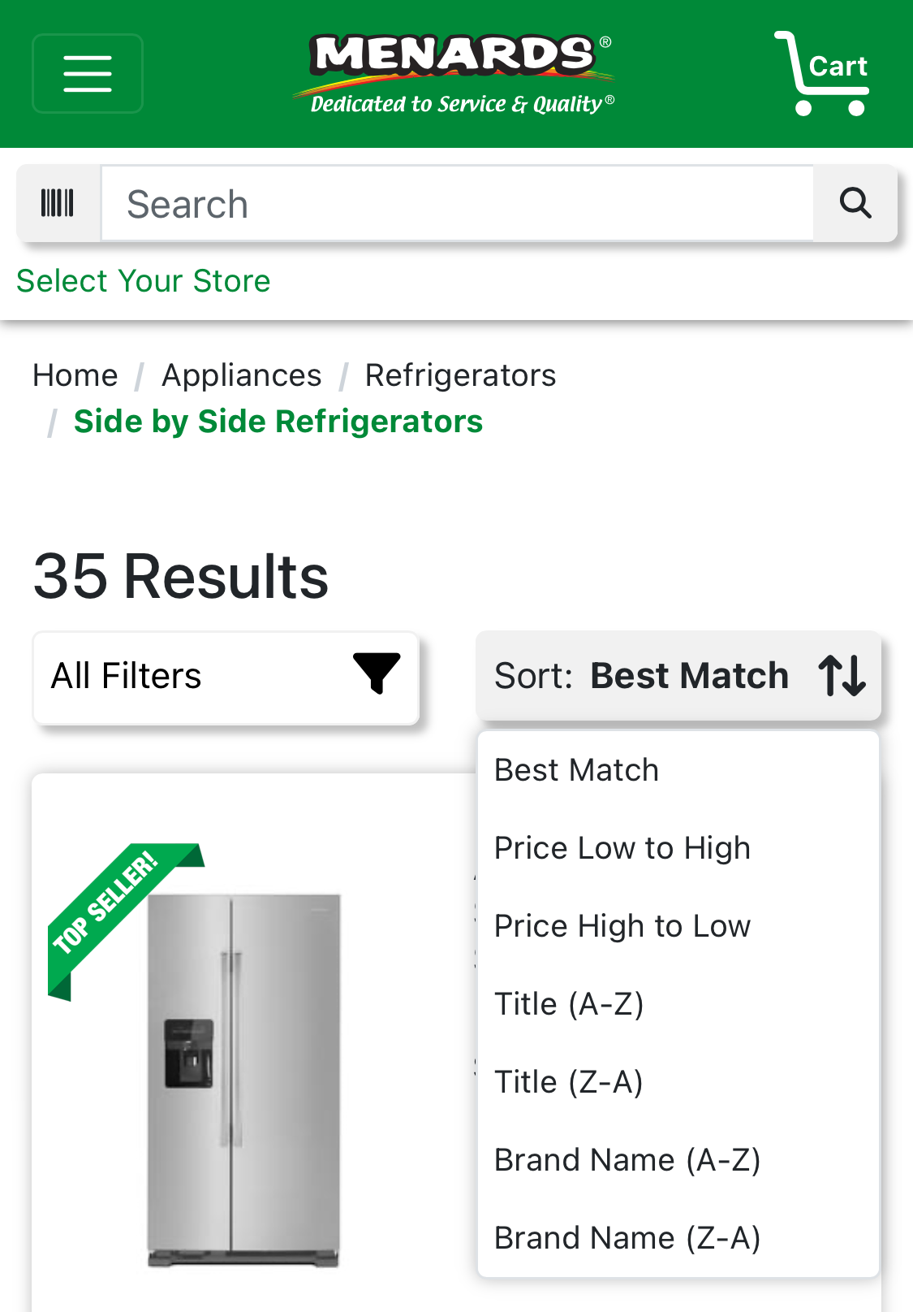Open the hamburger navigation menu
Image resolution: width=913 pixels, height=1312 pixels.
point(87,73)
